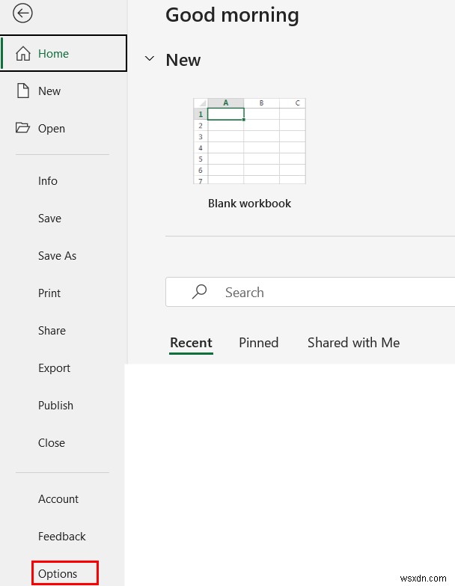
Task: Choose Save in the sidebar
Action: 49,219
